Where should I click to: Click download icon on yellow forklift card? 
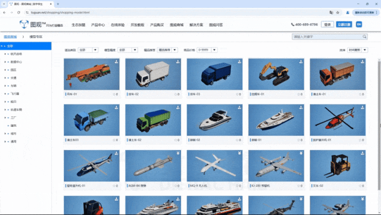363,153
